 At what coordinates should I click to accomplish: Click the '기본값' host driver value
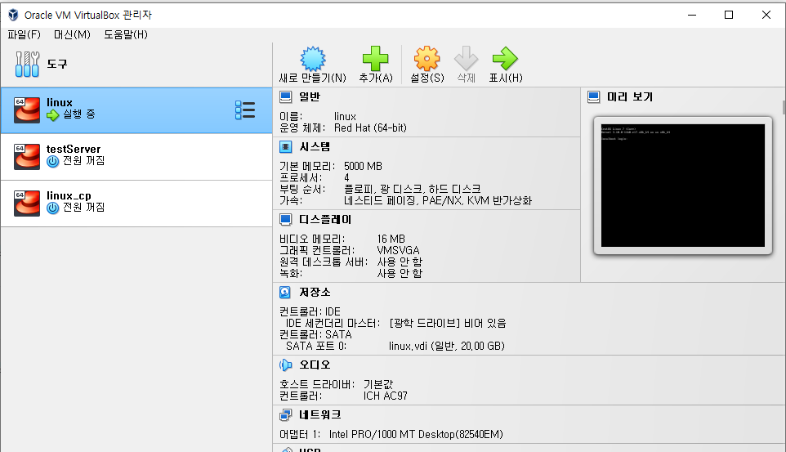(x=378, y=384)
